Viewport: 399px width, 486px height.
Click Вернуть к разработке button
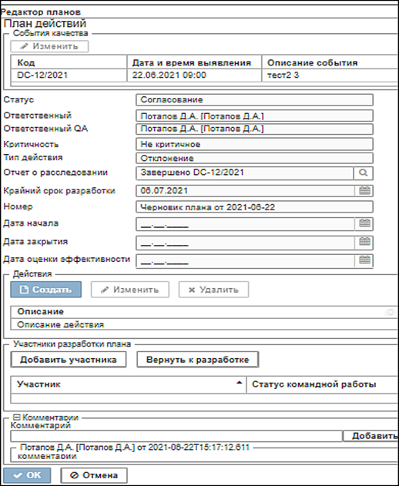click(198, 360)
